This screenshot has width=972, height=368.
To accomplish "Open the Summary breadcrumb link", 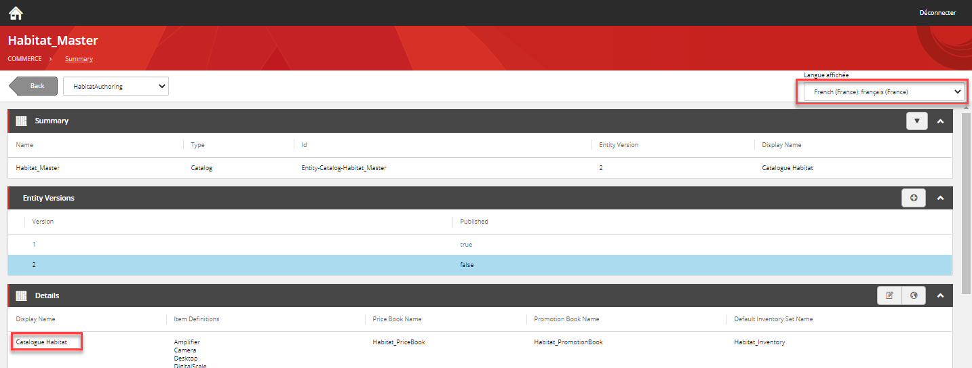I will point(79,59).
